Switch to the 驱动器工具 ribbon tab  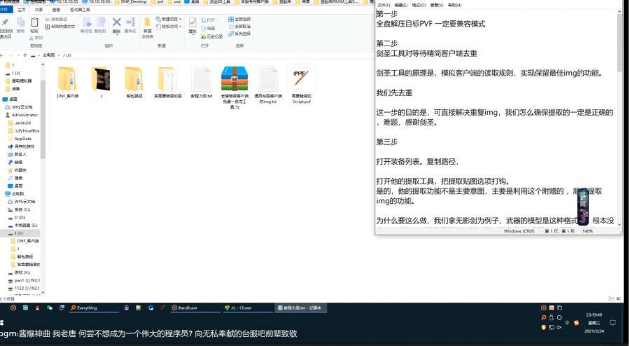(x=80, y=9)
